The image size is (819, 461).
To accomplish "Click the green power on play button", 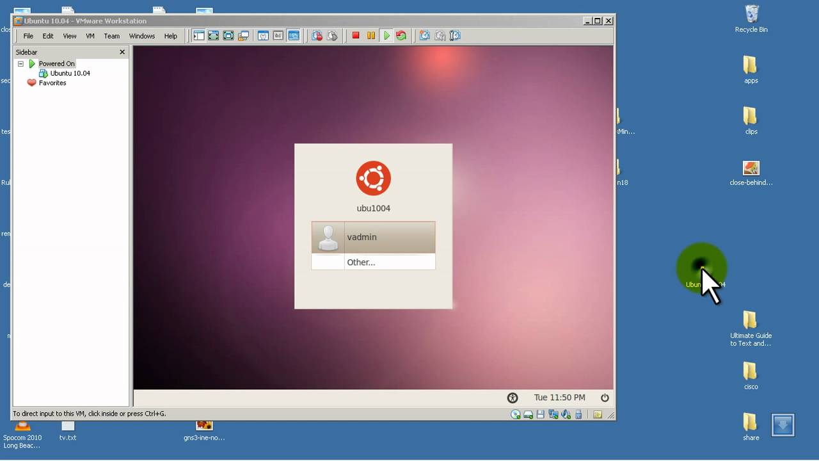I will tap(386, 36).
